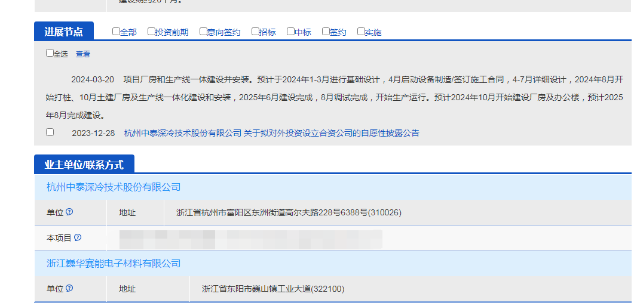Open 杭州中泰深冷技术股份有限公司 company header link
Screen dimensions: 637x306
coord(114,187)
